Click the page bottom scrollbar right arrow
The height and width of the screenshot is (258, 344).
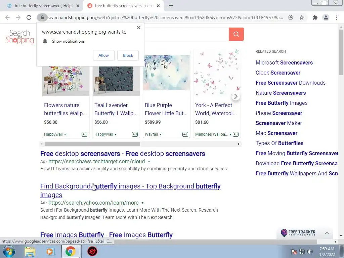pyautogui.click(x=335, y=242)
